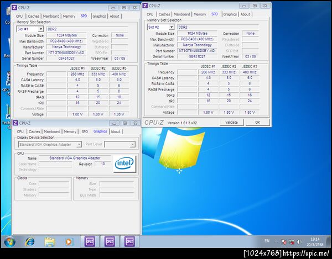The image size is (332, 259).
Task: Click JEDEC #3 400 MHz in Slot #2 window
Action: (250, 72)
